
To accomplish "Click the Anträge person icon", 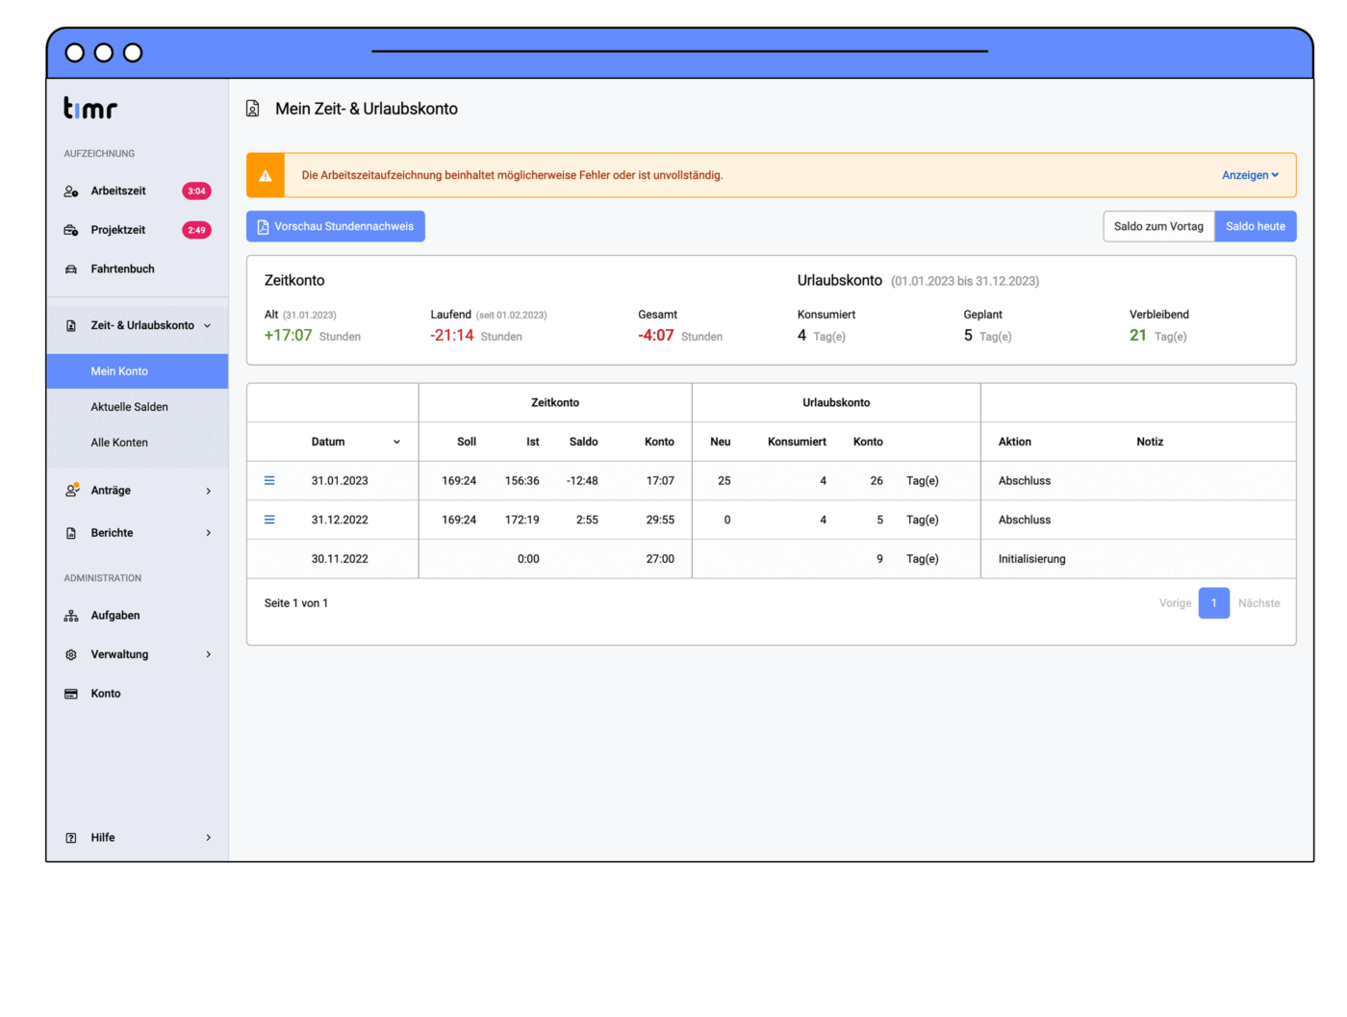I will tap(71, 491).
